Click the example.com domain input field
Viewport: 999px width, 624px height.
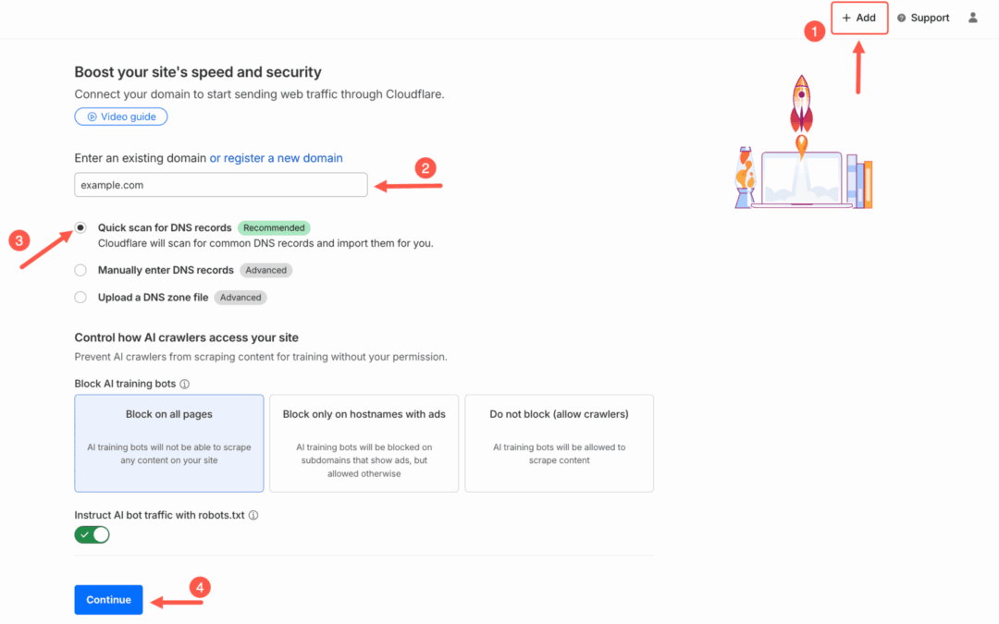[x=220, y=185]
